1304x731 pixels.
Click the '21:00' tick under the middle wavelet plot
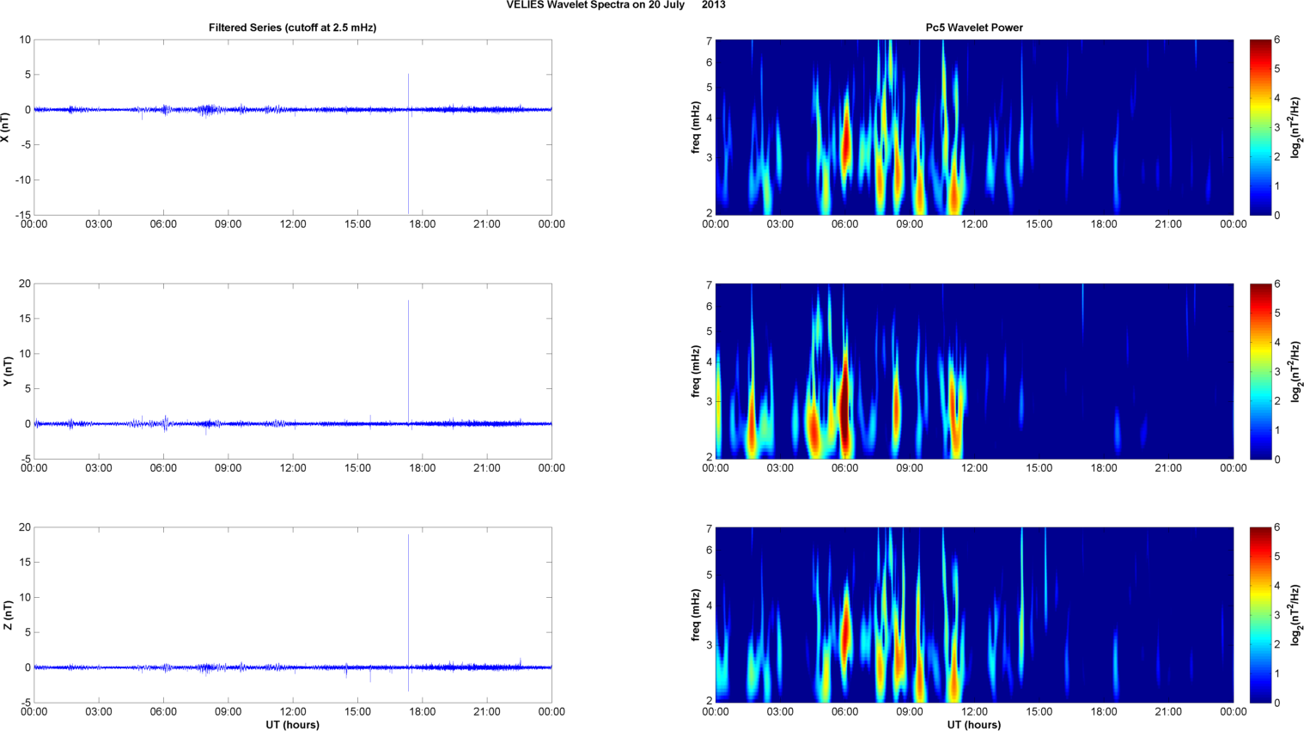tap(1168, 468)
